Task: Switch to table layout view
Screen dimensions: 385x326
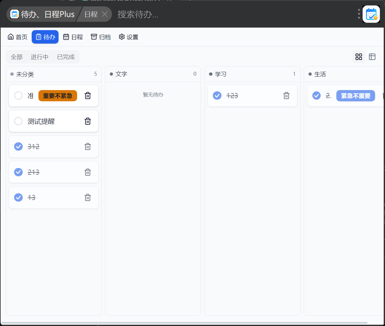Action: (x=372, y=57)
